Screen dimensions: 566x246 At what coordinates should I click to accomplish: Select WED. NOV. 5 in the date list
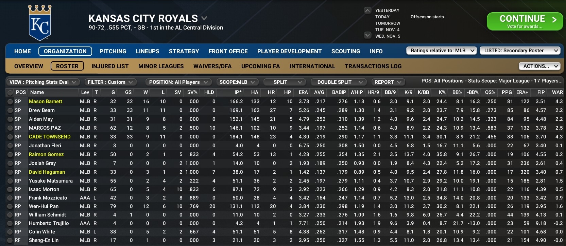(x=388, y=36)
